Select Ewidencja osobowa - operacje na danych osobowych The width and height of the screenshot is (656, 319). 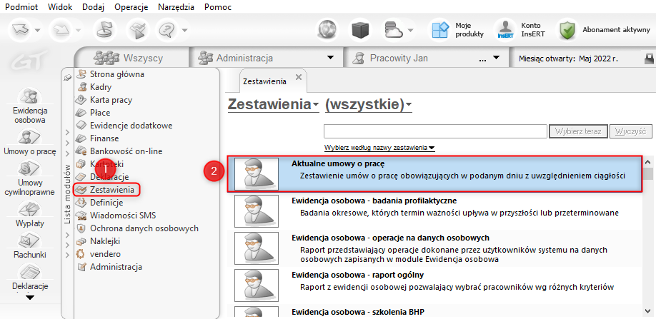[434, 249]
